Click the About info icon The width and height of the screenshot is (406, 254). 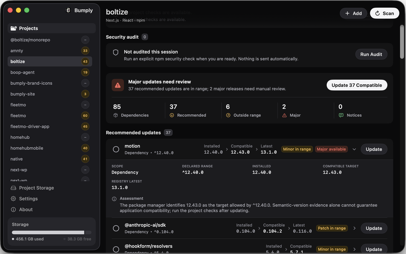[13, 210]
